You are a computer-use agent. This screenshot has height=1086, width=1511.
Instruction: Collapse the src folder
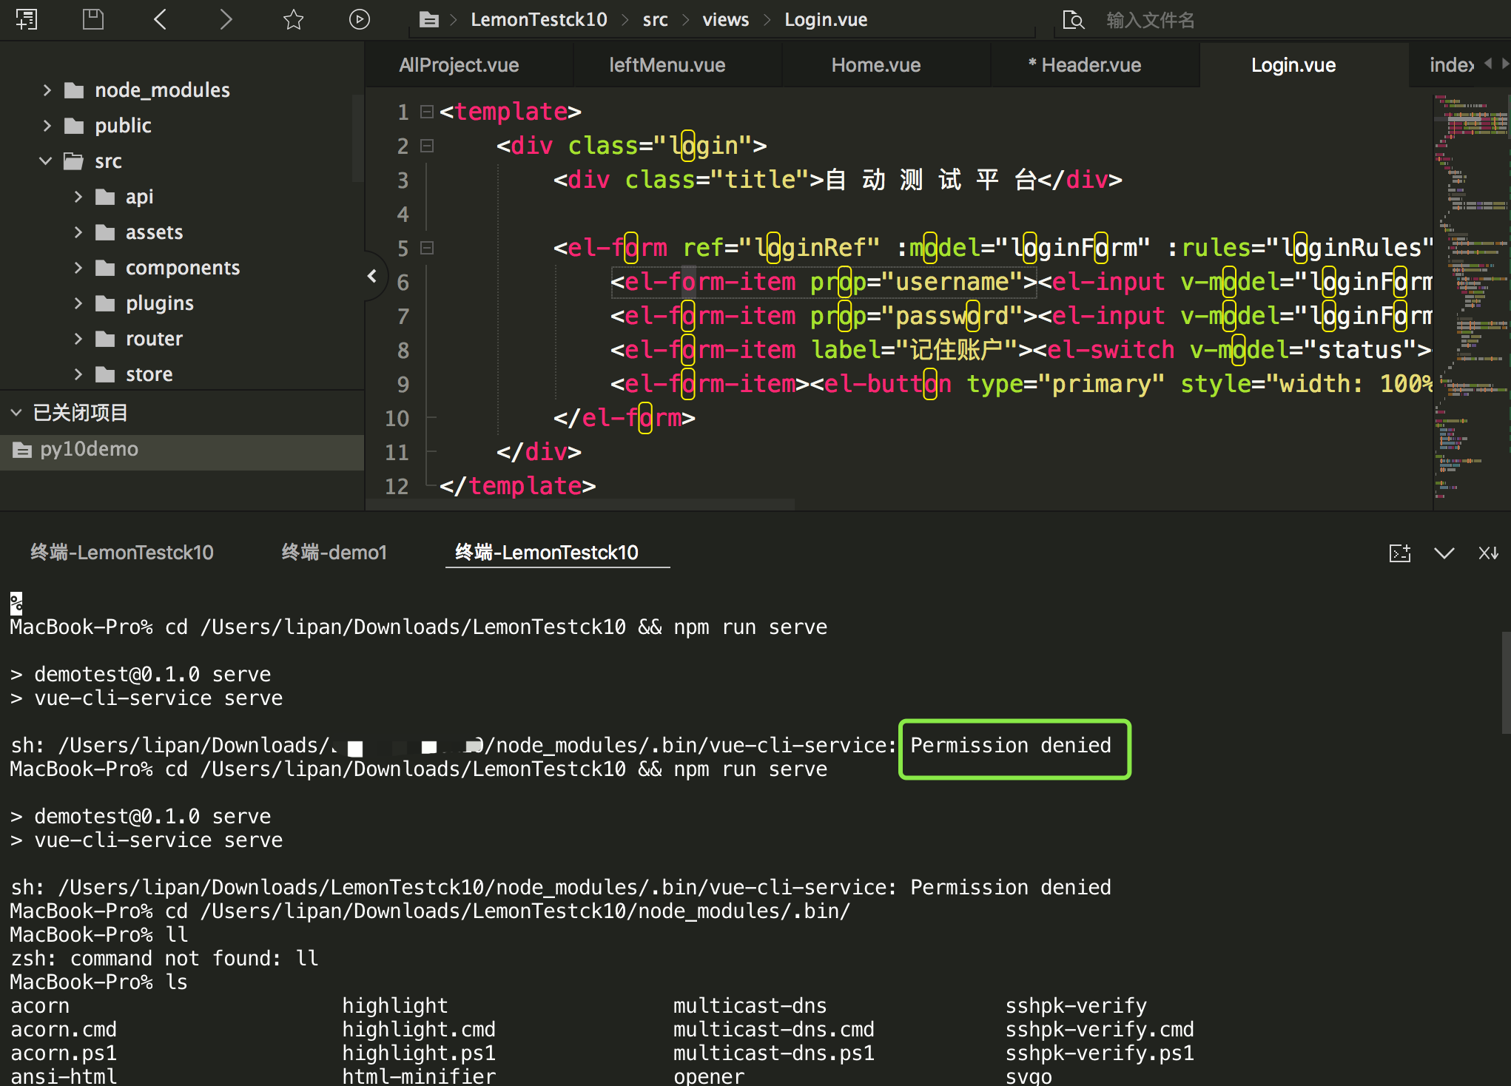pyautogui.click(x=46, y=161)
